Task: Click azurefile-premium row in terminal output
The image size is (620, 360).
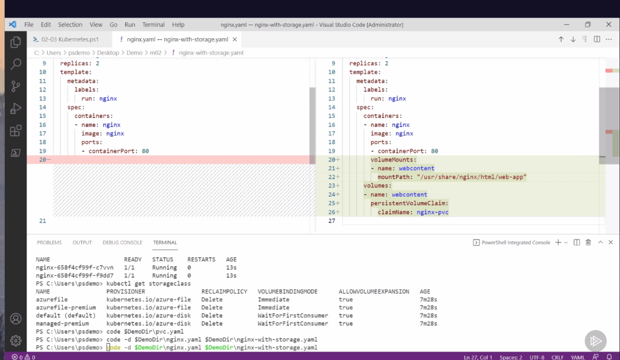Action: [x=237, y=307]
